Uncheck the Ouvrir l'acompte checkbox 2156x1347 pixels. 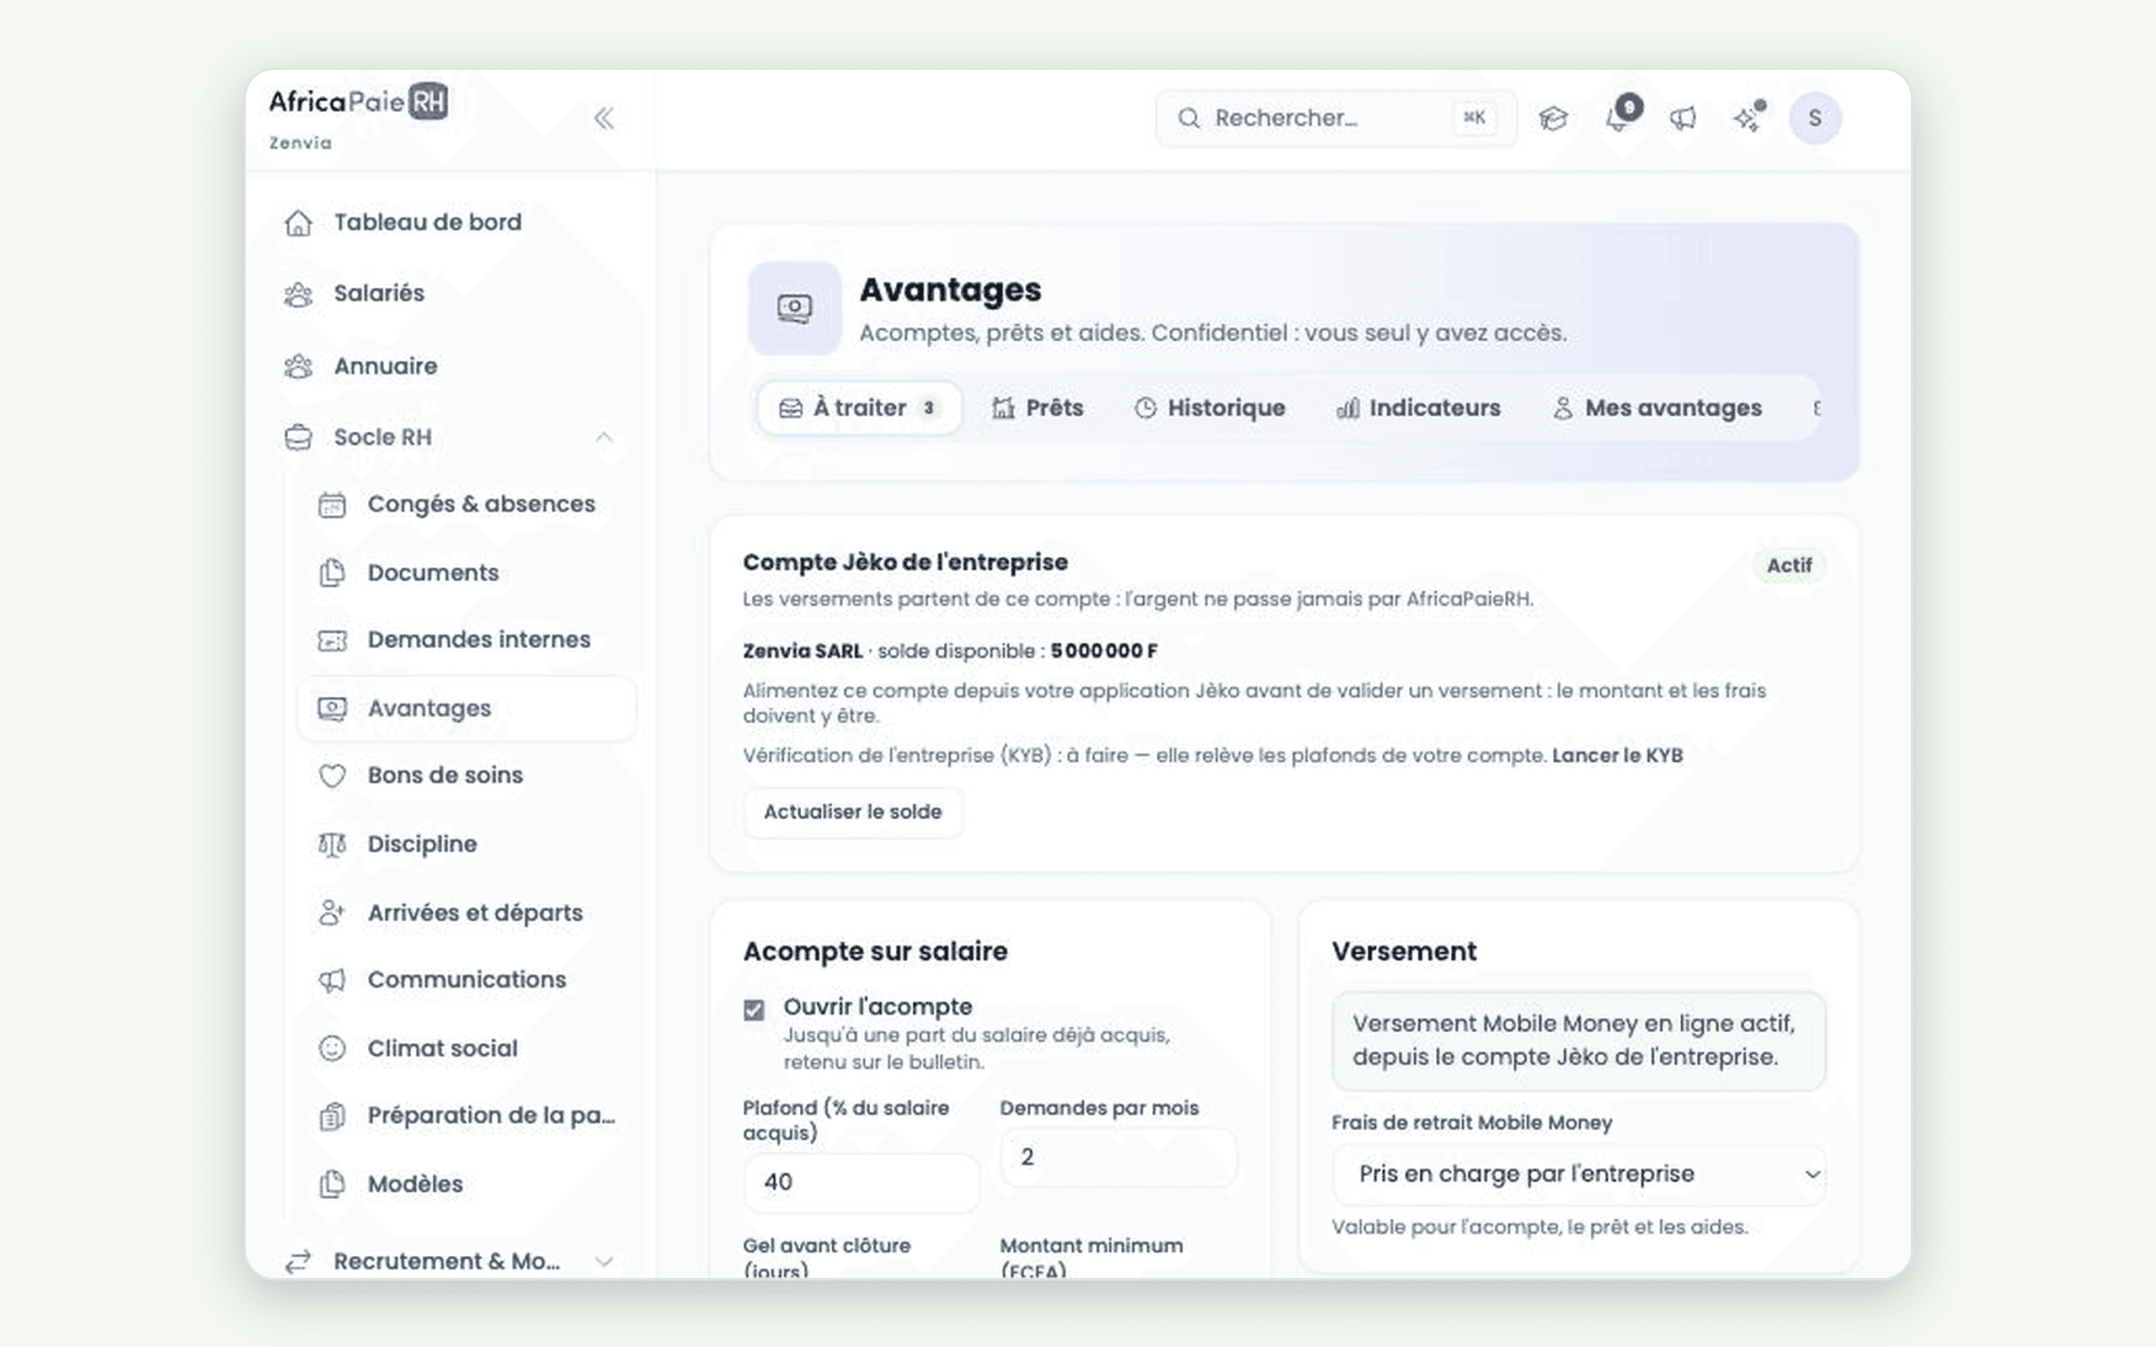(754, 1009)
